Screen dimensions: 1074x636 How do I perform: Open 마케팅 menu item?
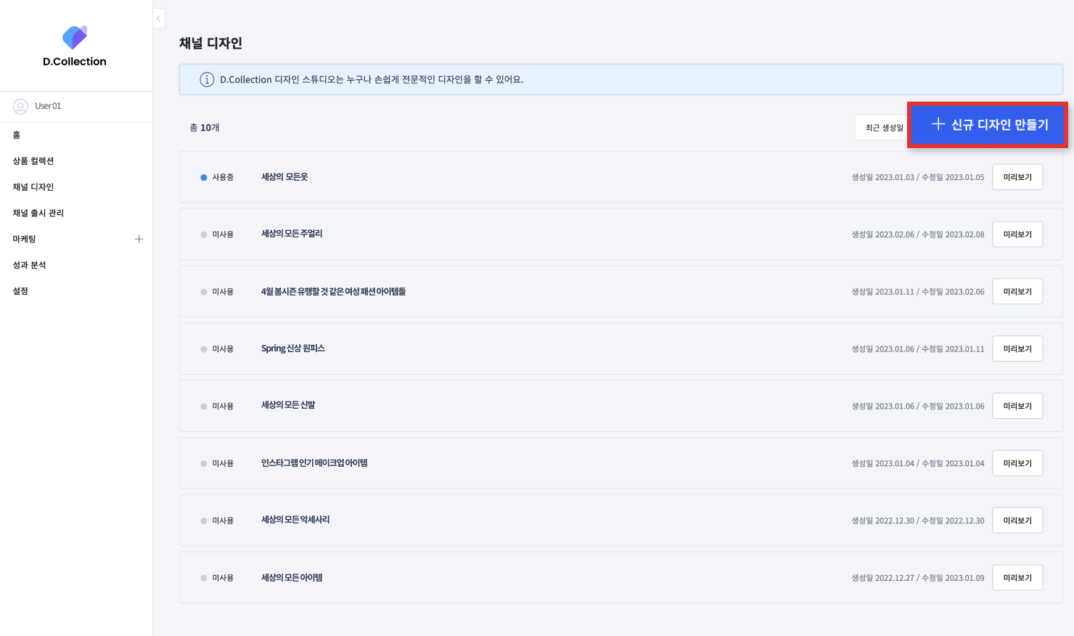click(24, 239)
